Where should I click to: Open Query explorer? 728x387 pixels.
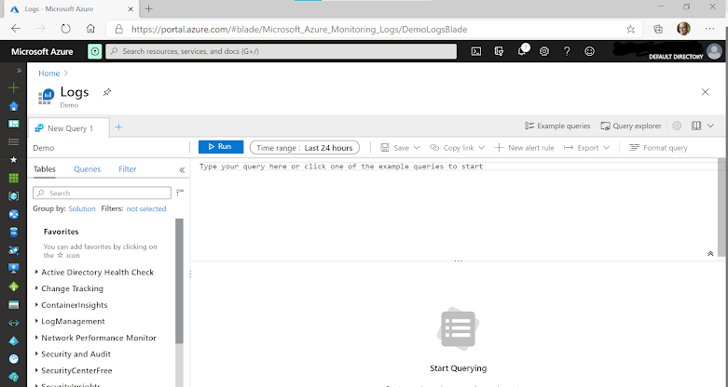tap(631, 126)
